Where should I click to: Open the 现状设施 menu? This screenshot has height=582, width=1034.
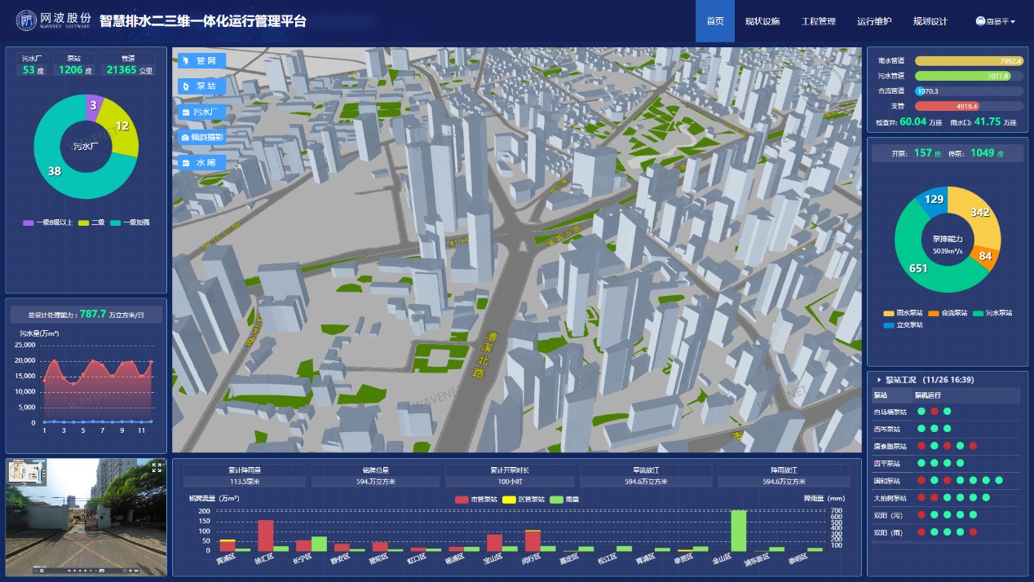(x=762, y=21)
